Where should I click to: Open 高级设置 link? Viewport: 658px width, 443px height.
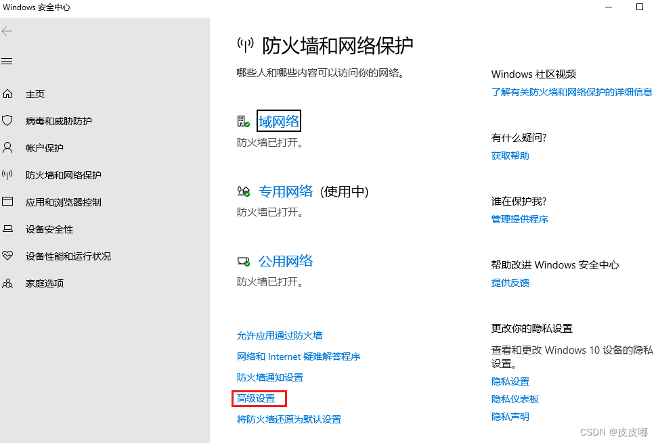coord(256,398)
